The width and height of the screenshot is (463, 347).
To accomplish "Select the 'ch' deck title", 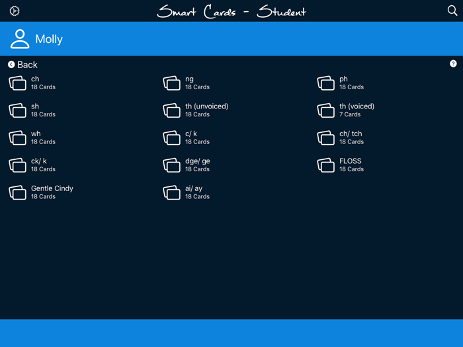I will (x=35, y=79).
